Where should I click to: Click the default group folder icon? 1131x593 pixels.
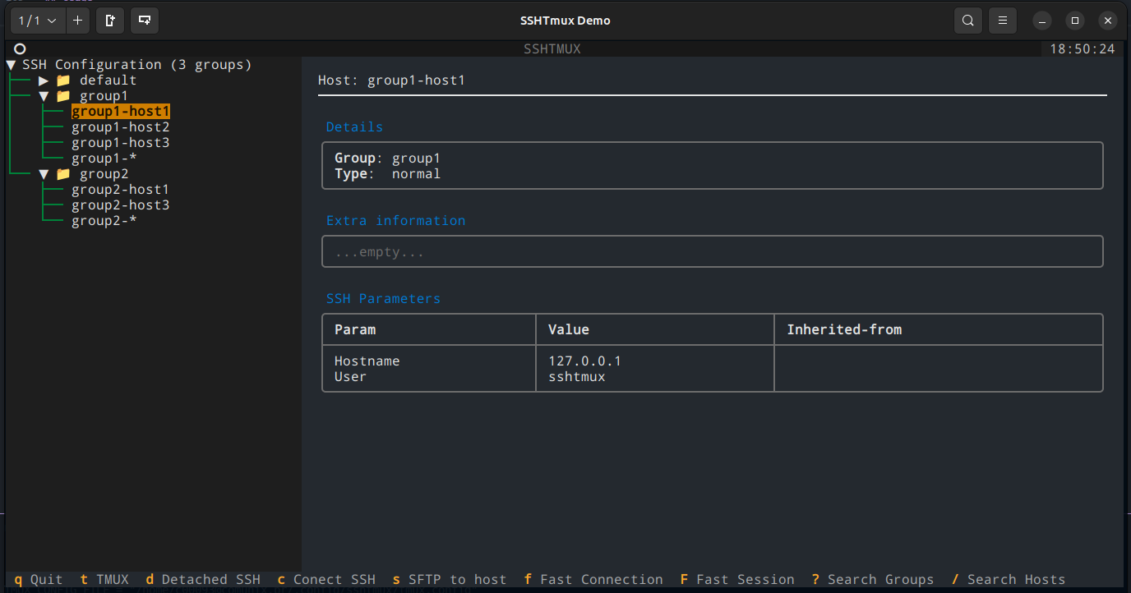[63, 80]
